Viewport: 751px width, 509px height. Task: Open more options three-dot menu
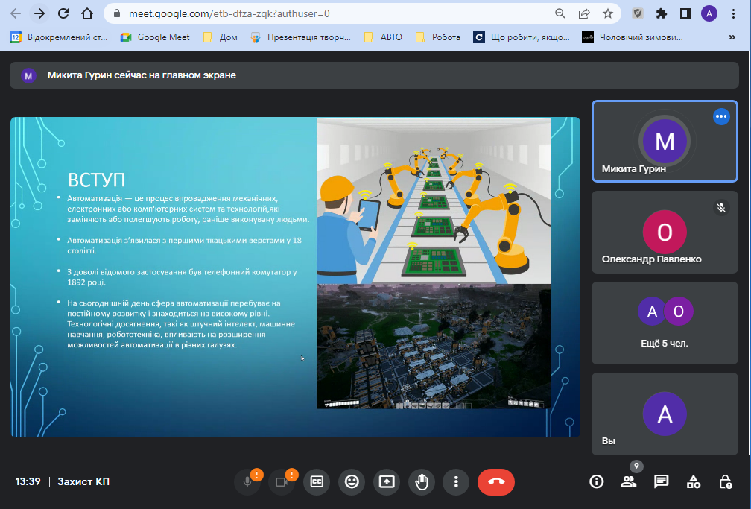click(455, 481)
